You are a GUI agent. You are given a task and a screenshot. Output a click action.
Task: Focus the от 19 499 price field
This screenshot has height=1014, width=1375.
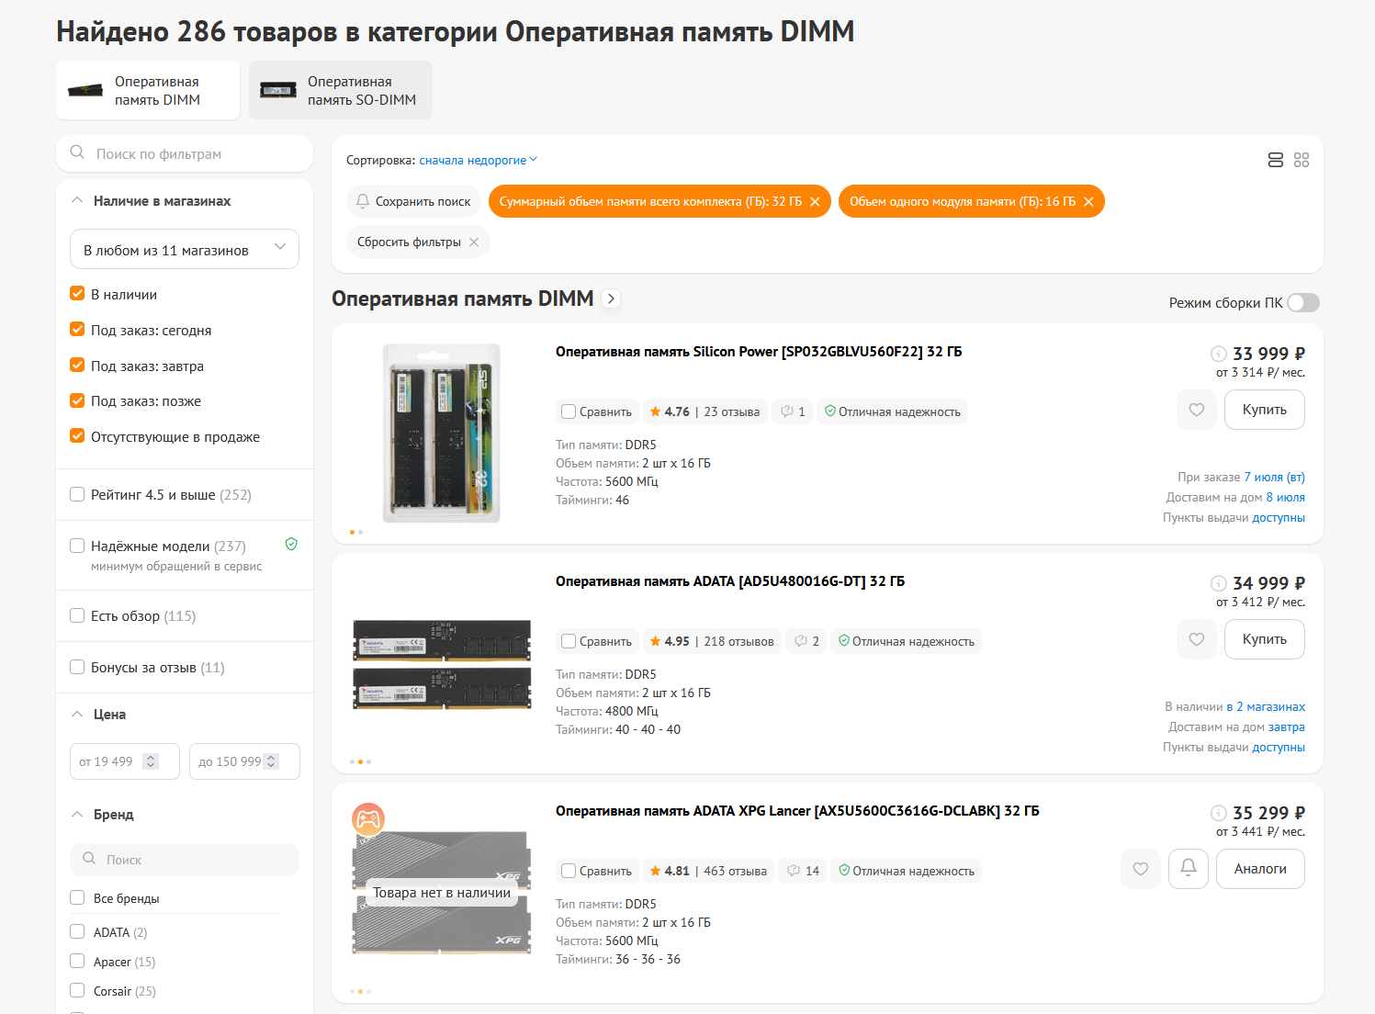[x=125, y=761]
